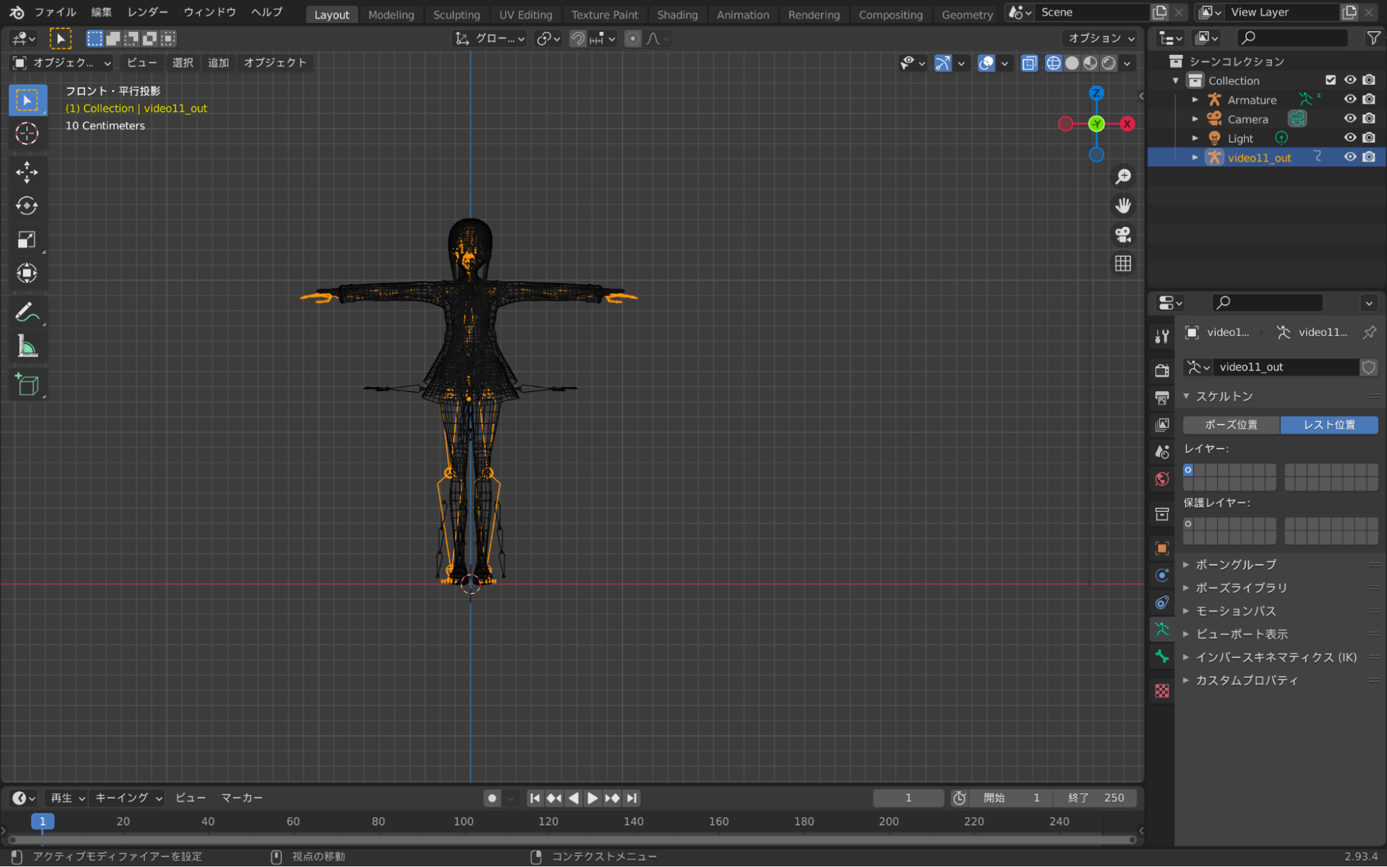Select the Add Cube tool

pos(27,385)
